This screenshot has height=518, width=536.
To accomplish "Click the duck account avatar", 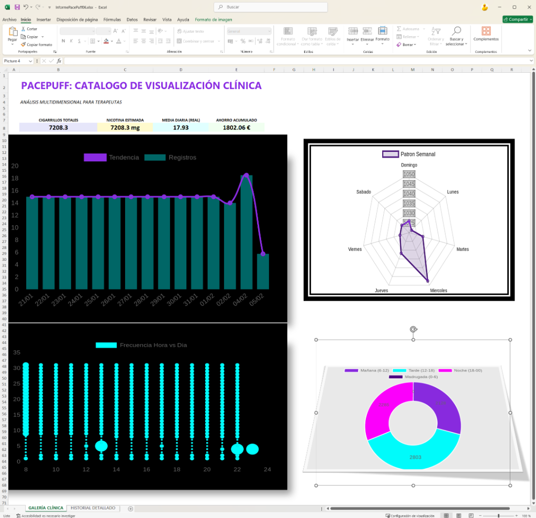I will [484, 7].
